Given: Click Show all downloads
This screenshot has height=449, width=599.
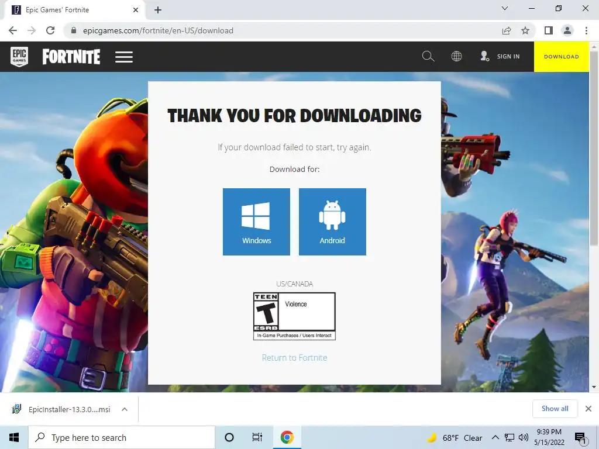Looking at the screenshot, I should [555, 409].
